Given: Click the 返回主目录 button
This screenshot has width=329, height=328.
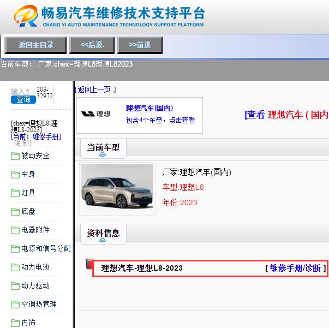Looking at the screenshot, I should pyautogui.click(x=35, y=45).
